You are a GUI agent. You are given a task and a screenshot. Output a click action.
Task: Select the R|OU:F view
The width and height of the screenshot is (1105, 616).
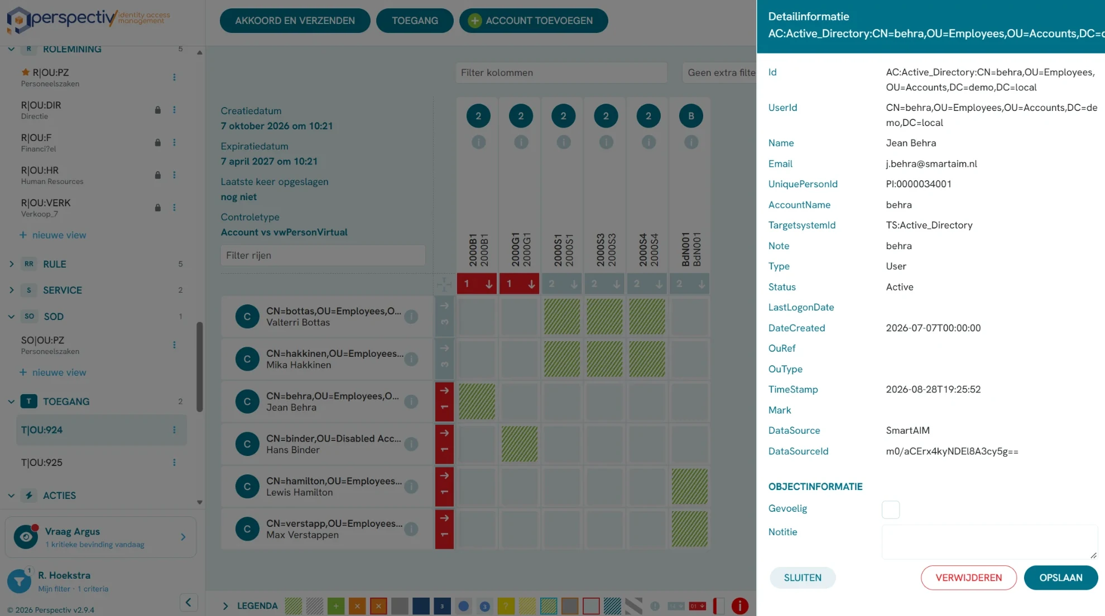pos(101,142)
